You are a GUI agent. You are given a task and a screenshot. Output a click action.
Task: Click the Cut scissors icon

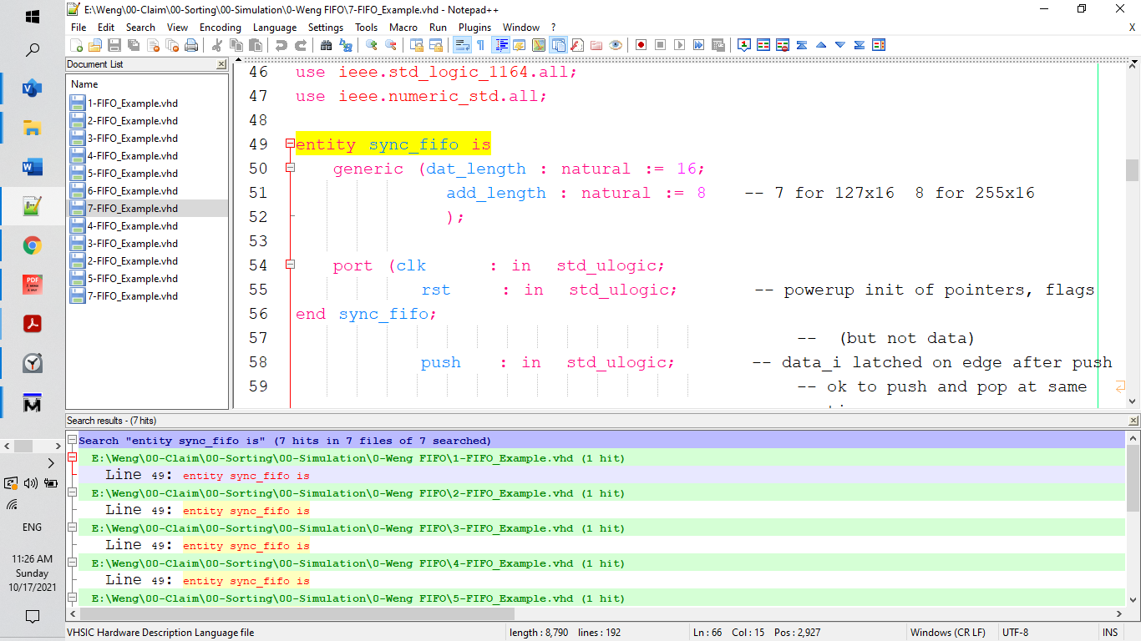(x=216, y=45)
